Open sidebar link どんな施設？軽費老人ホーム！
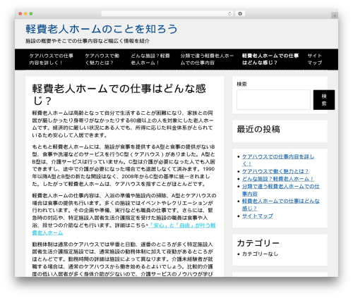The height and width of the screenshot is (298, 353). [277, 179]
